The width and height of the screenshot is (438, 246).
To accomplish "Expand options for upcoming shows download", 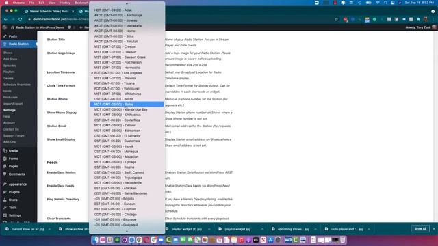I will click(x=315, y=229).
